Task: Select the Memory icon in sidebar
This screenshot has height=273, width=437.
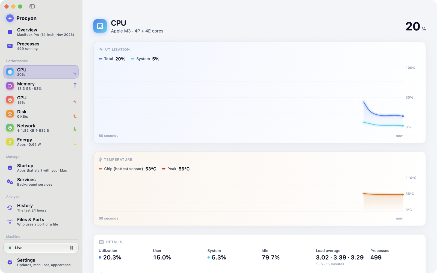Action: click(10, 86)
